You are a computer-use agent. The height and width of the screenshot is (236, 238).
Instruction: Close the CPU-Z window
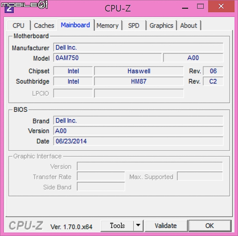(221, 7)
